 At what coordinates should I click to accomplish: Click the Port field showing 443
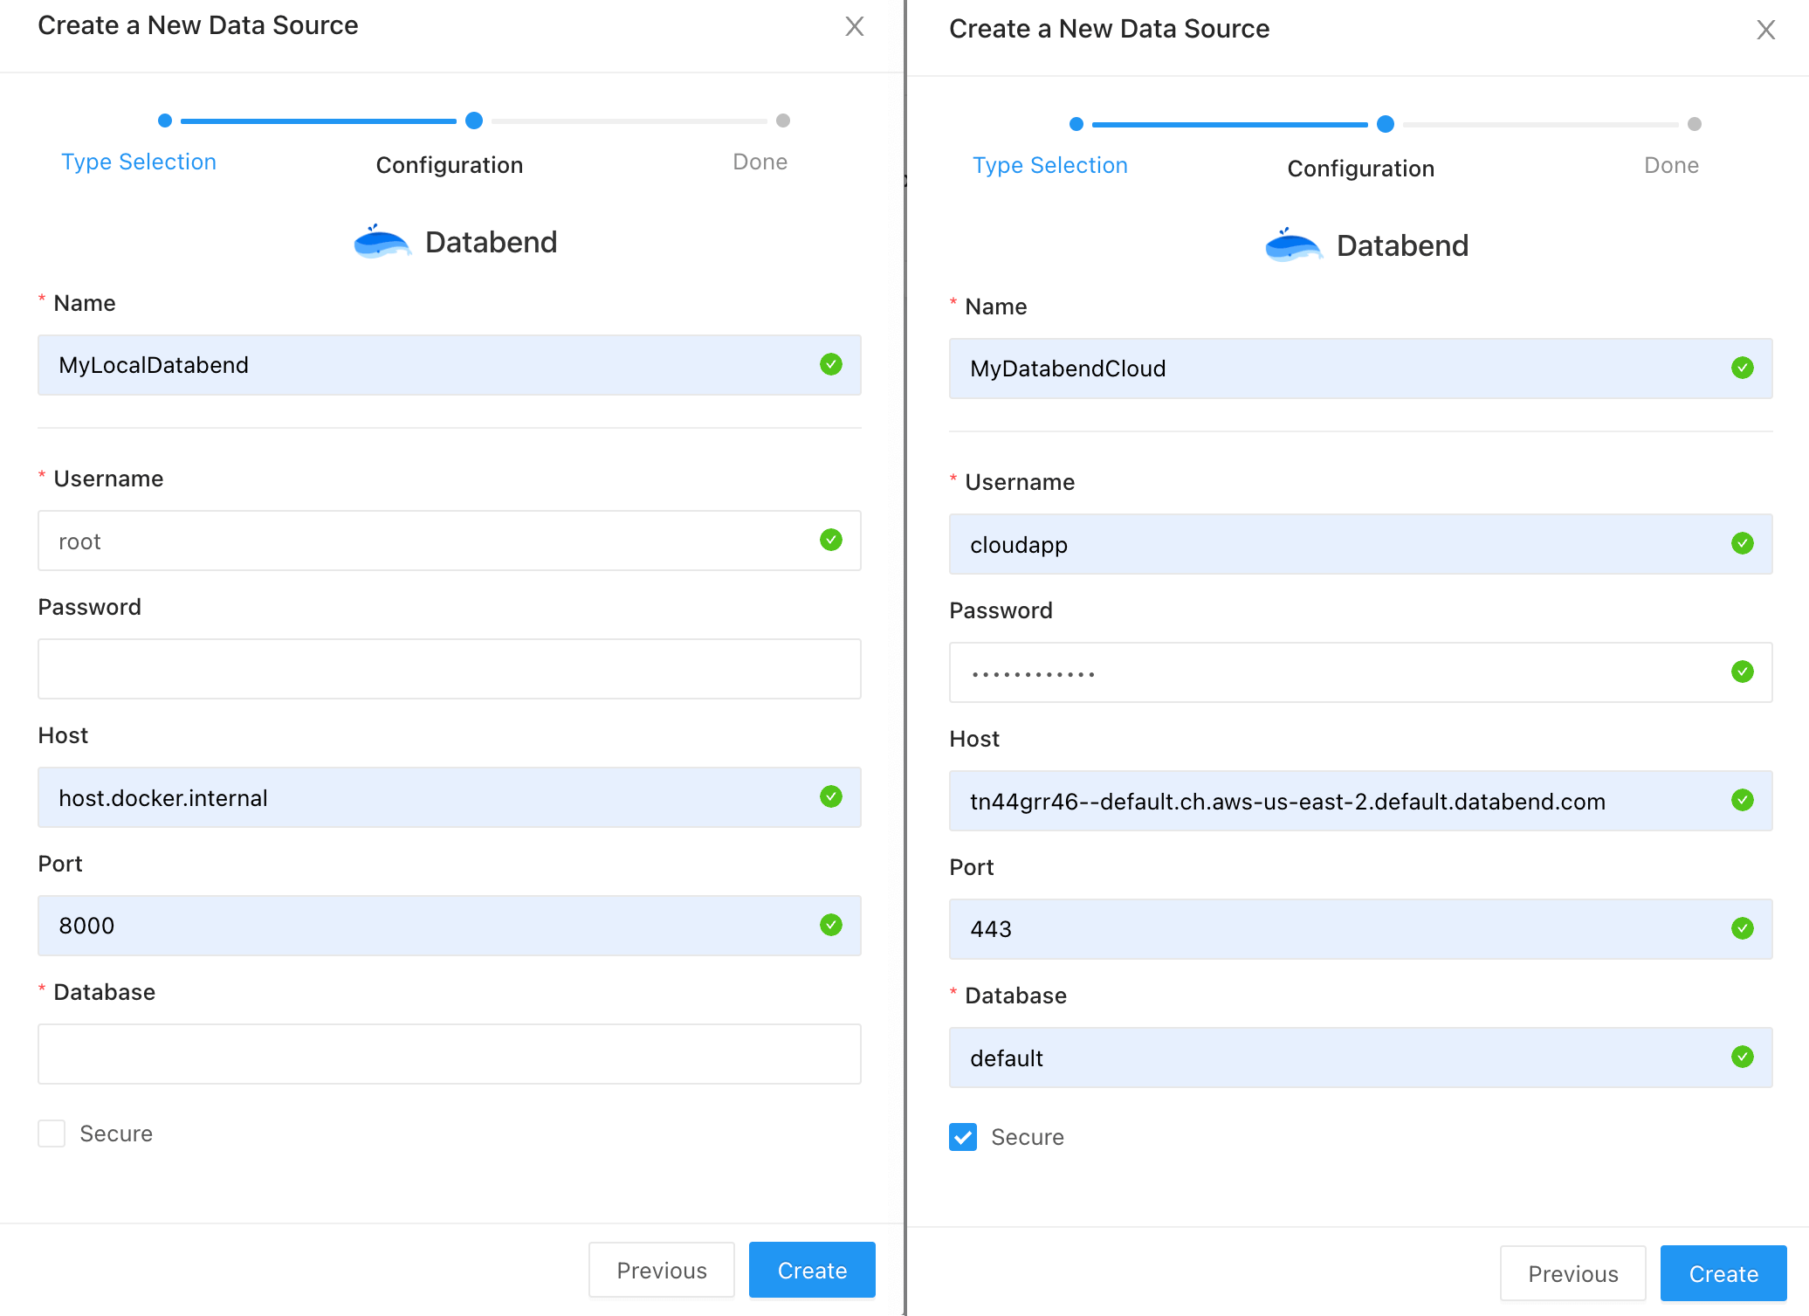point(1361,929)
